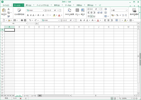Switch to the Insert (挿入) tab
The width and height of the screenshot is (141, 100).
28,5
